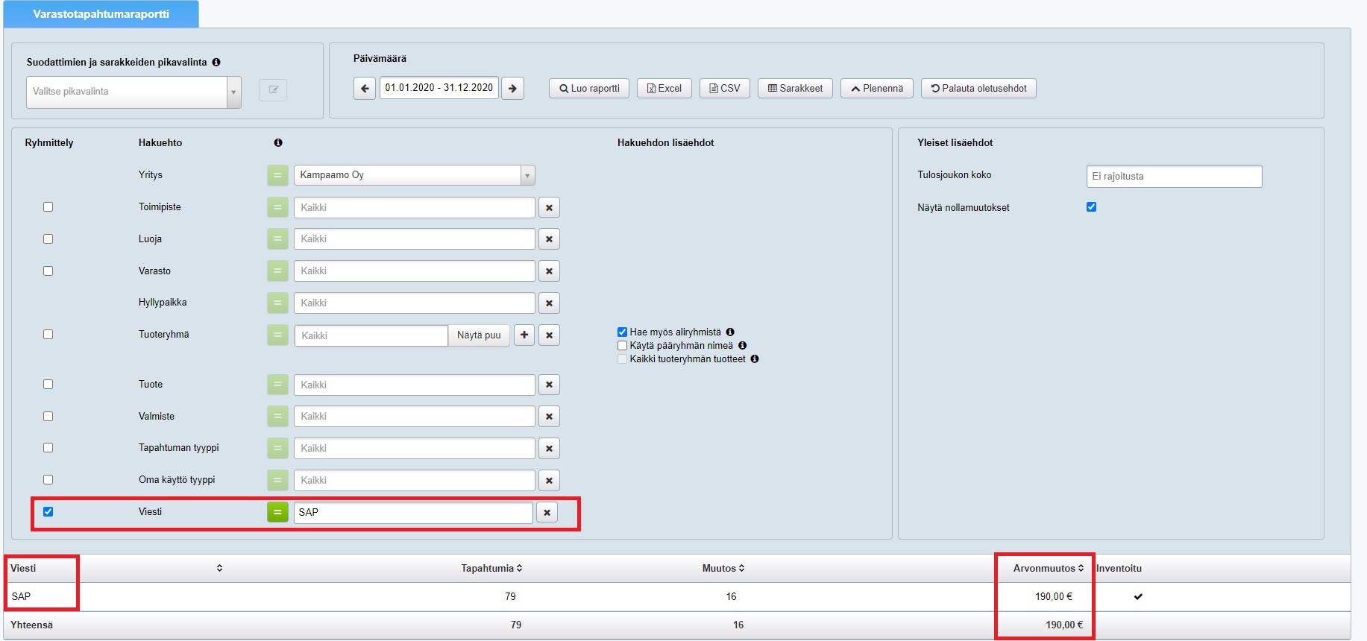Screen dimensions: 1367x641
Task: Click the Luo raportti button
Action: [x=589, y=88]
